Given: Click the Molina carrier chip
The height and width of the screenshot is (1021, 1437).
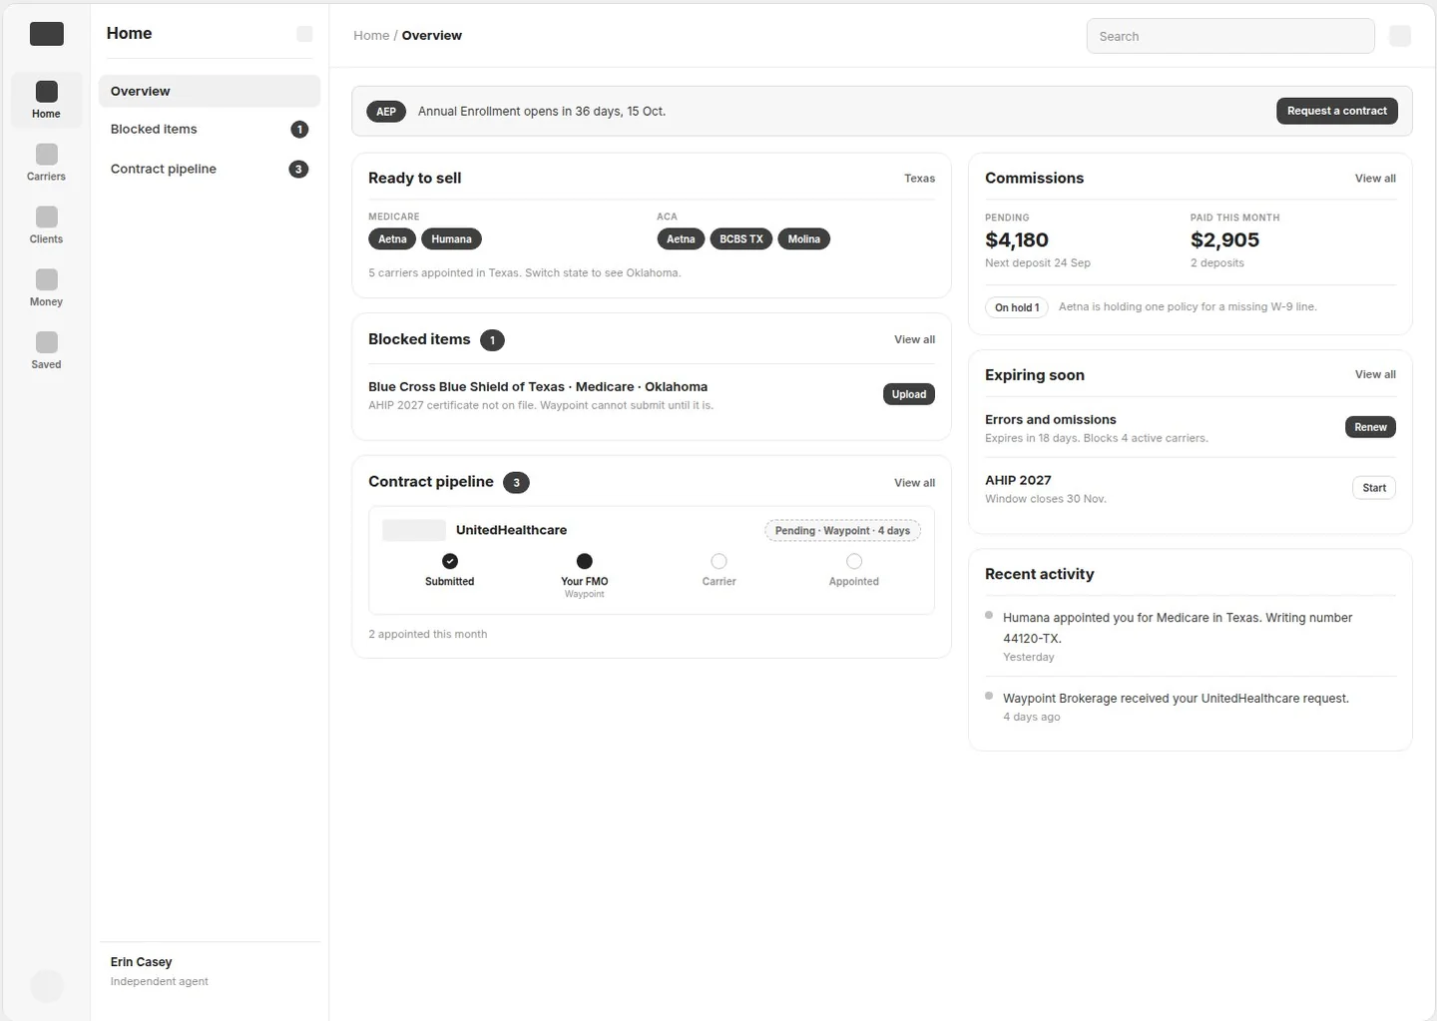Looking at the screenshot, I should pyautogui.click(x=804, y=239).
